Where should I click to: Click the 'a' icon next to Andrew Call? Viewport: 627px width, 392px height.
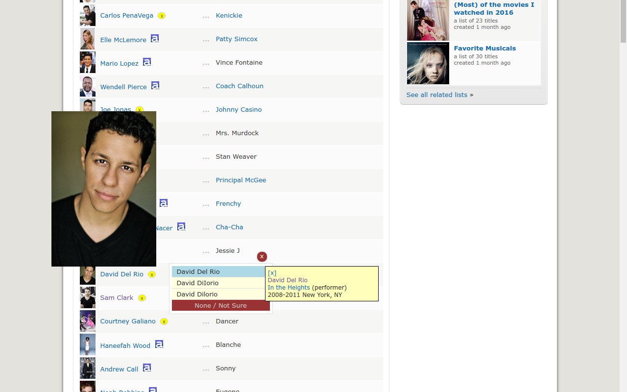(x=147, y=367)
